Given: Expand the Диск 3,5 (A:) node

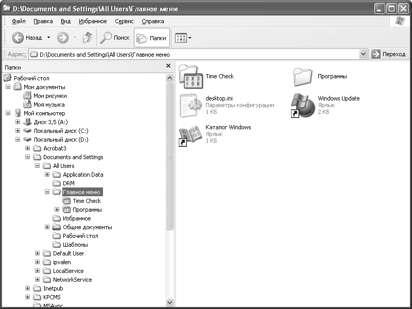Looking at the screenshot, I should pyautogui.click(x=18, y=122).
